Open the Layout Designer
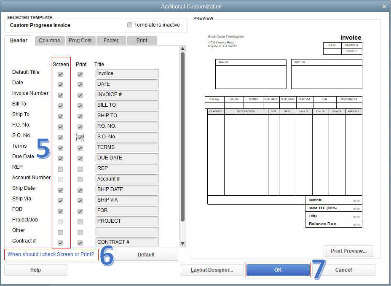391x286 pixels. pos(212,270)
